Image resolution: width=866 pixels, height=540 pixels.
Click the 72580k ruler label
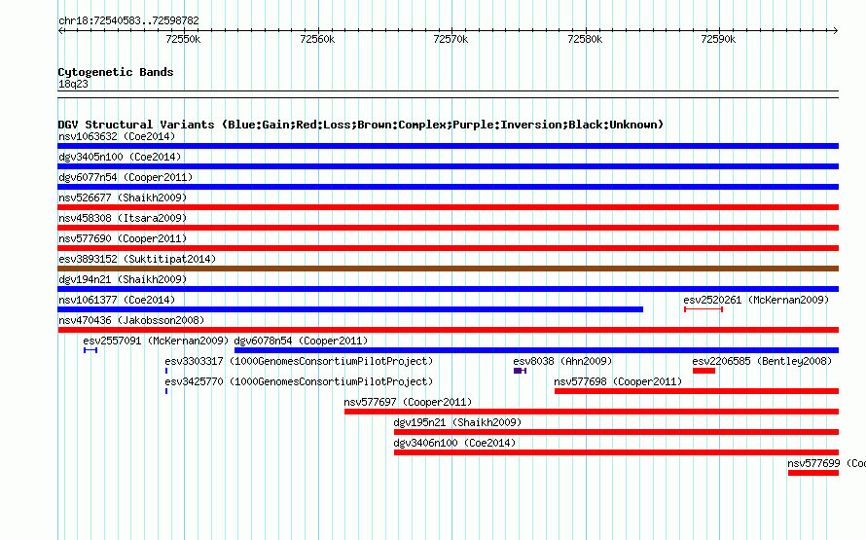tap(585, 39)
